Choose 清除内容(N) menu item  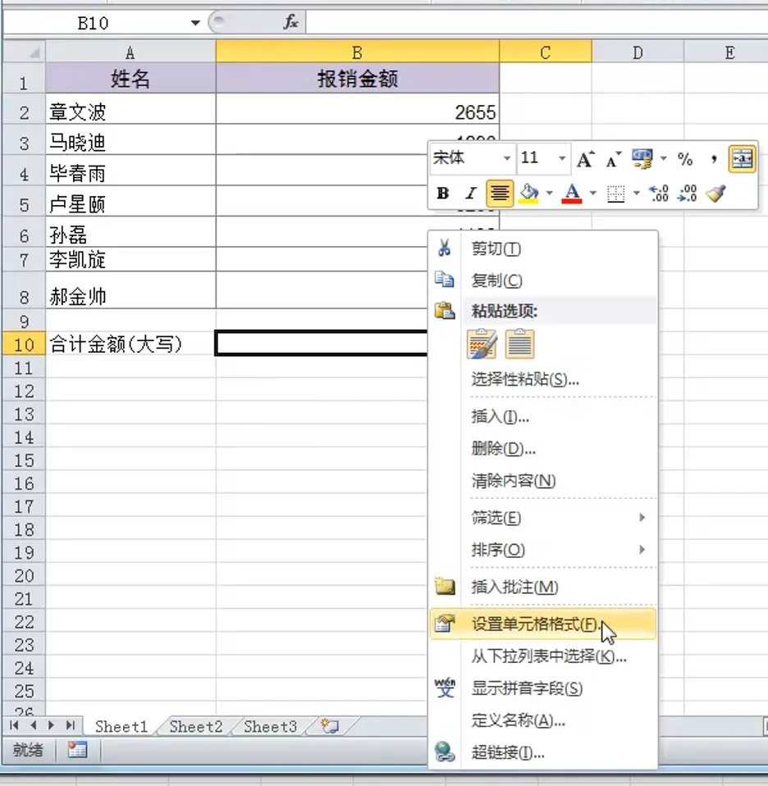543,481
